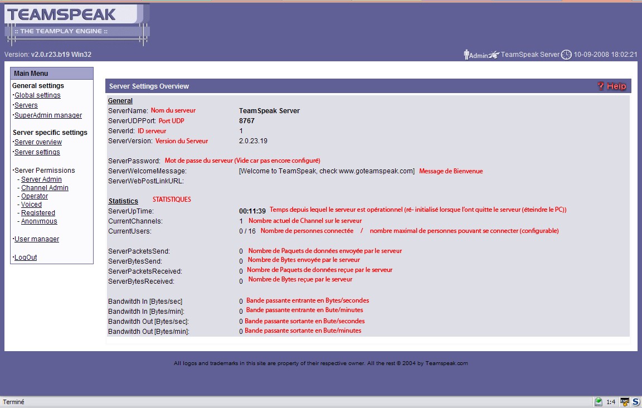Open Global settings from the main menu
This screenshot has width=642, height=408.
37,95
